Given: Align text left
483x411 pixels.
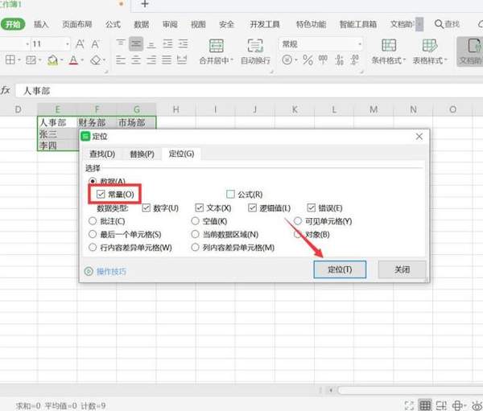Looking at the screenshot, I should point(121,60).
